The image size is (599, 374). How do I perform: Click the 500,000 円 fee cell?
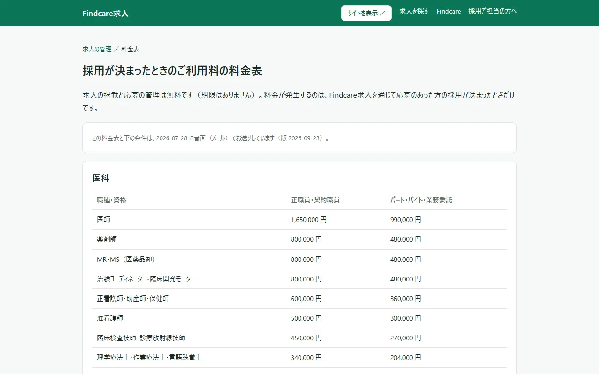coord(307,318)
